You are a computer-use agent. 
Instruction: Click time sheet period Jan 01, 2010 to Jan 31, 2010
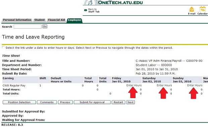(157, 69)
